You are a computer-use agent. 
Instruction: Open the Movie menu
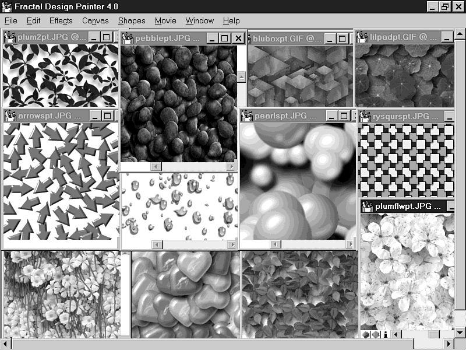click(165, 20)
